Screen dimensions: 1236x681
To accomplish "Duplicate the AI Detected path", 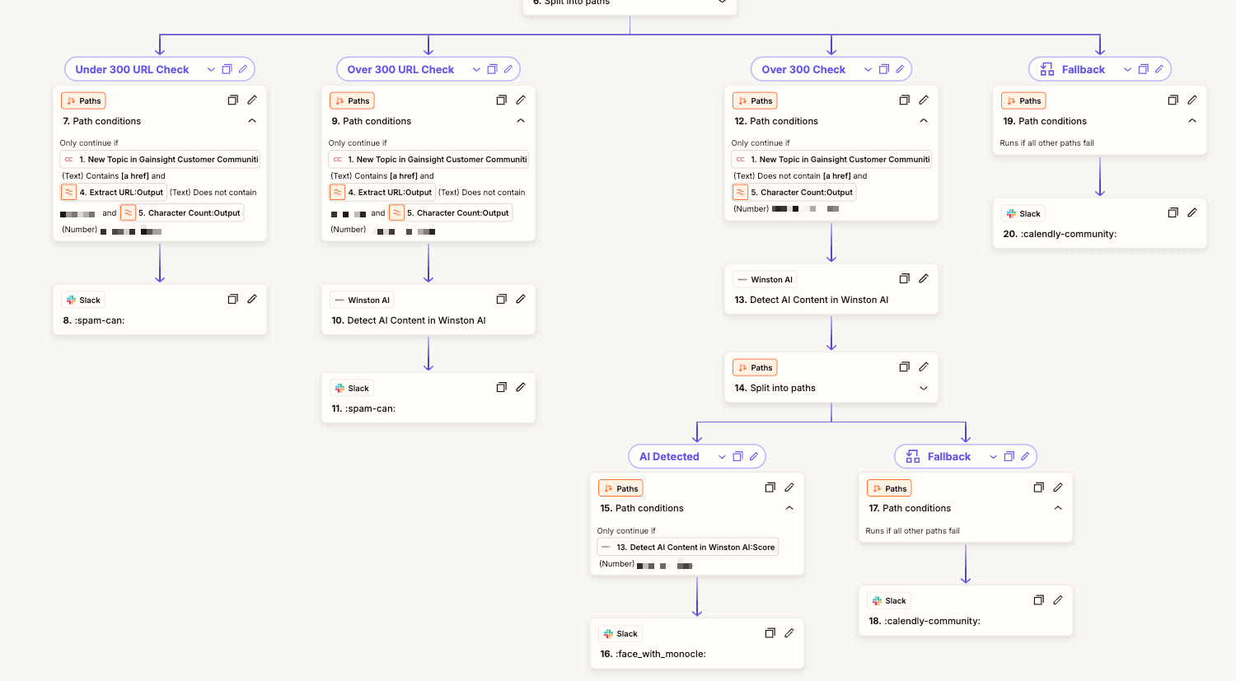I will (x=737, y=456).
